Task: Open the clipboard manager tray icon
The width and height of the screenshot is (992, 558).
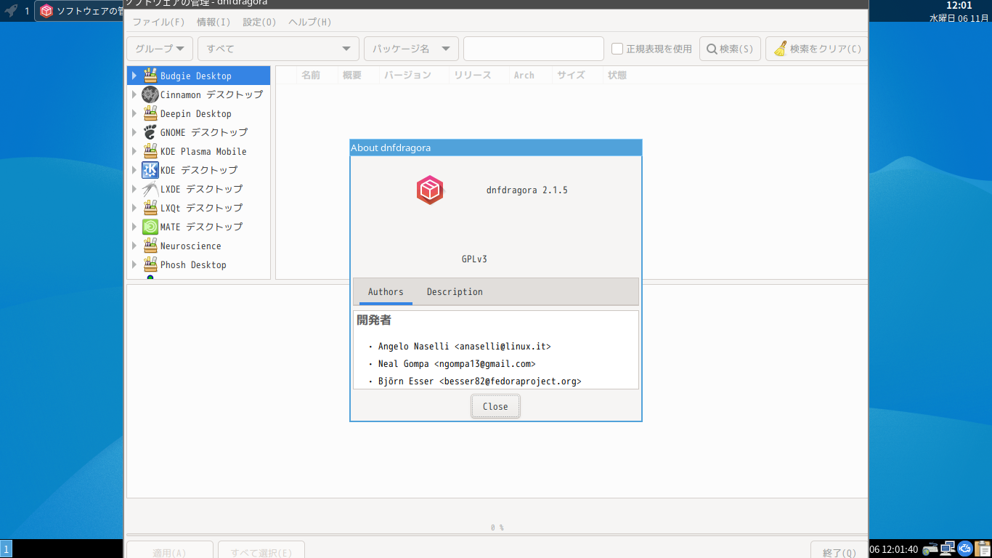Action: [983, 549]
